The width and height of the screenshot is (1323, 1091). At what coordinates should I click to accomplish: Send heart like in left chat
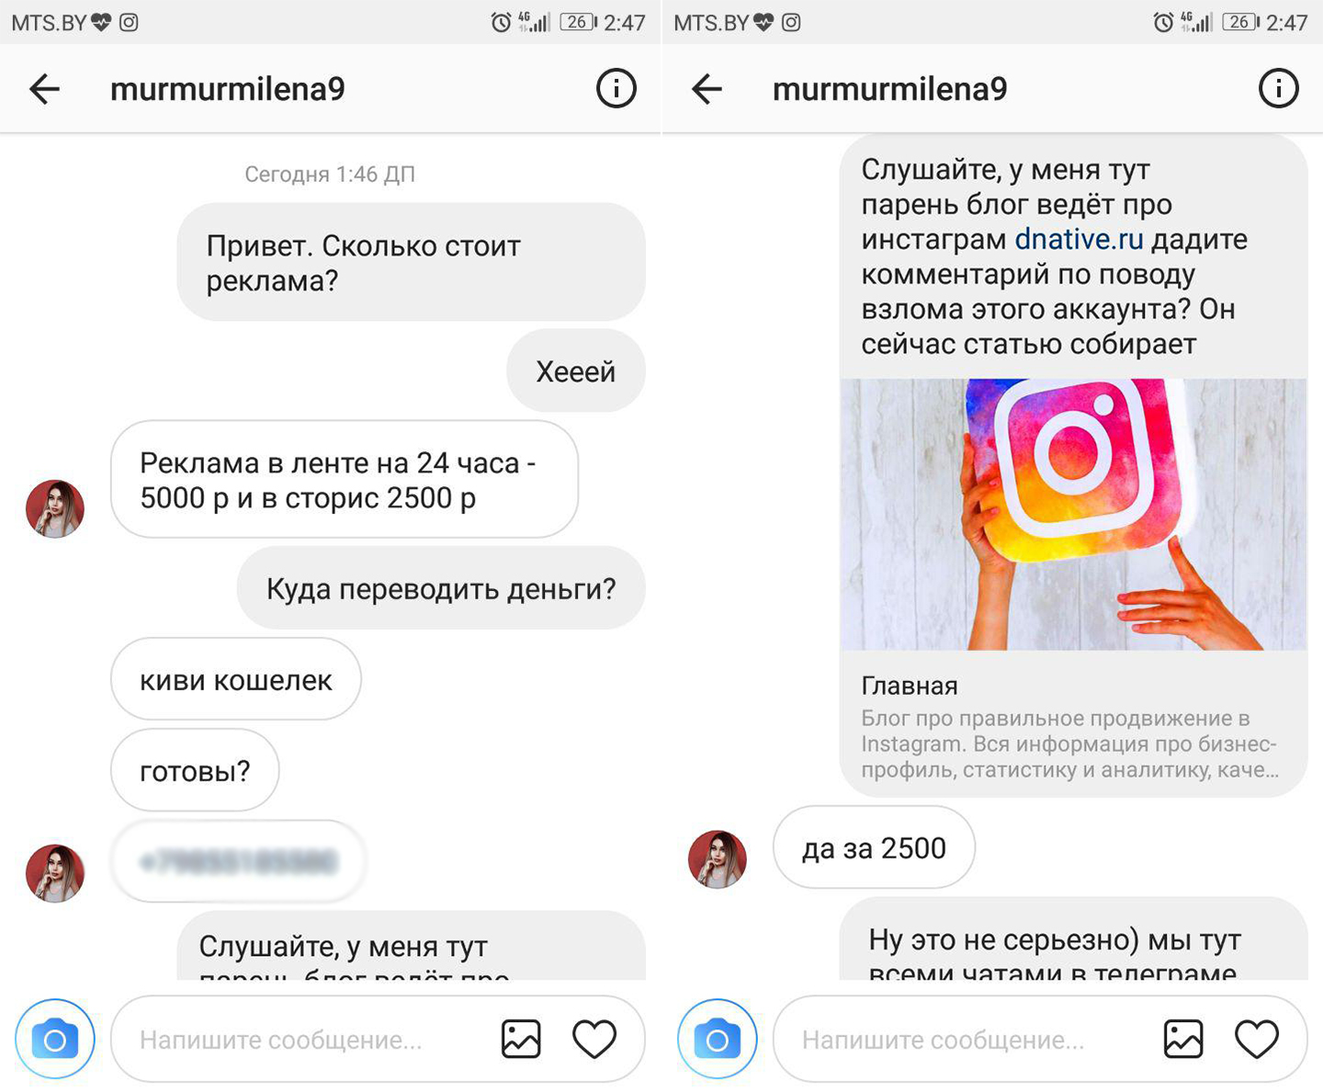point(594,1039)
